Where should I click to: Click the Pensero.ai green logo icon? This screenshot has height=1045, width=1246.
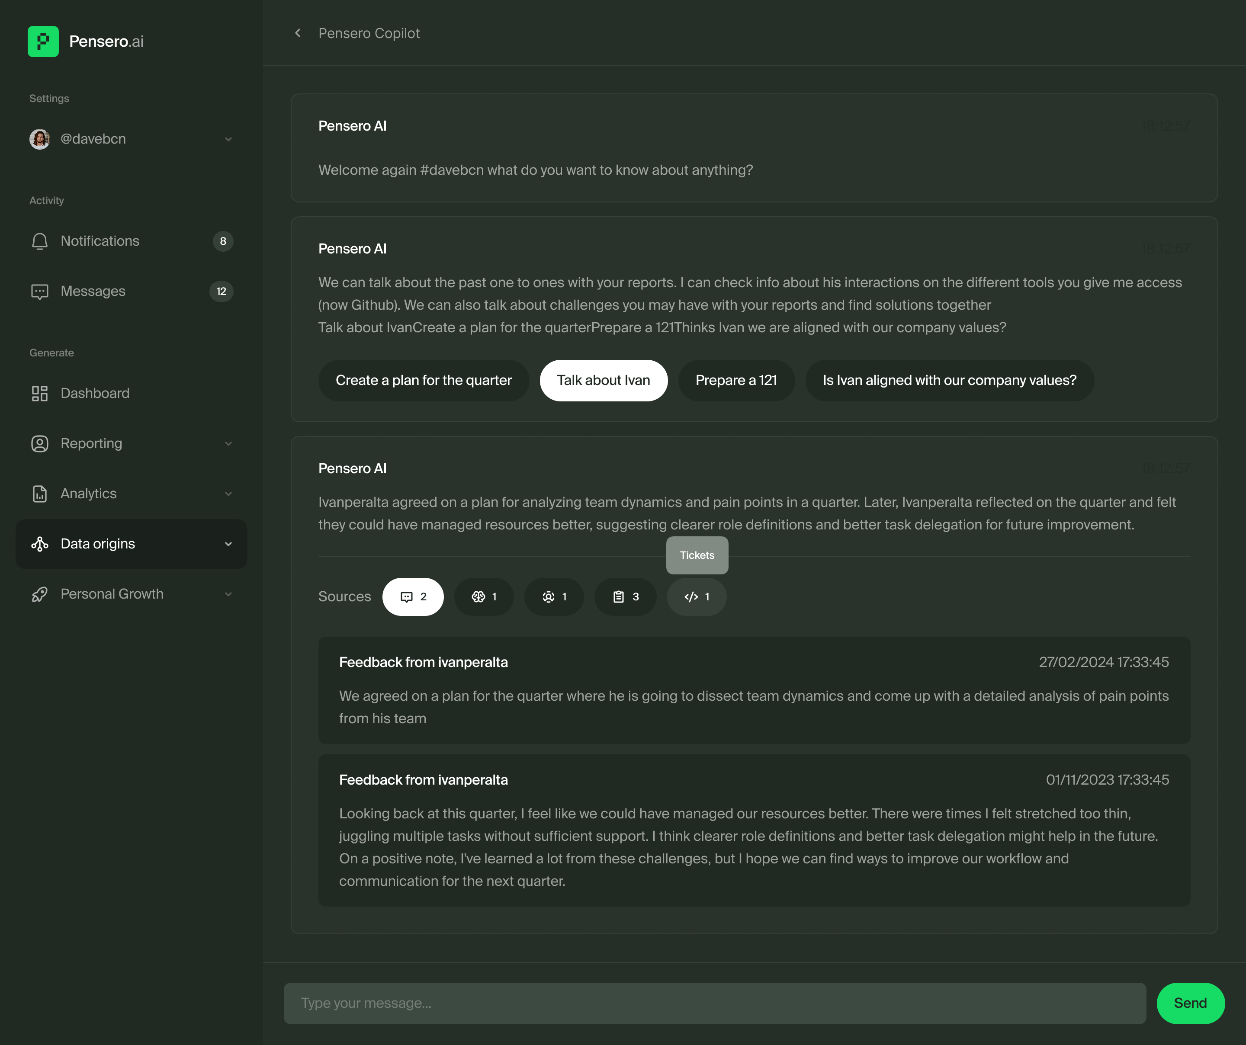pyautogui.click(x=43, y=42)
